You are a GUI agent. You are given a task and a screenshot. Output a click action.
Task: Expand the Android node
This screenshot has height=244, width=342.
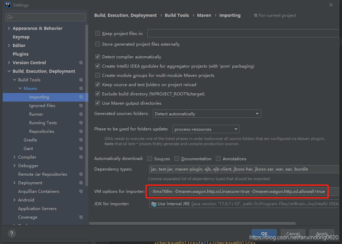tap(14, 200)
